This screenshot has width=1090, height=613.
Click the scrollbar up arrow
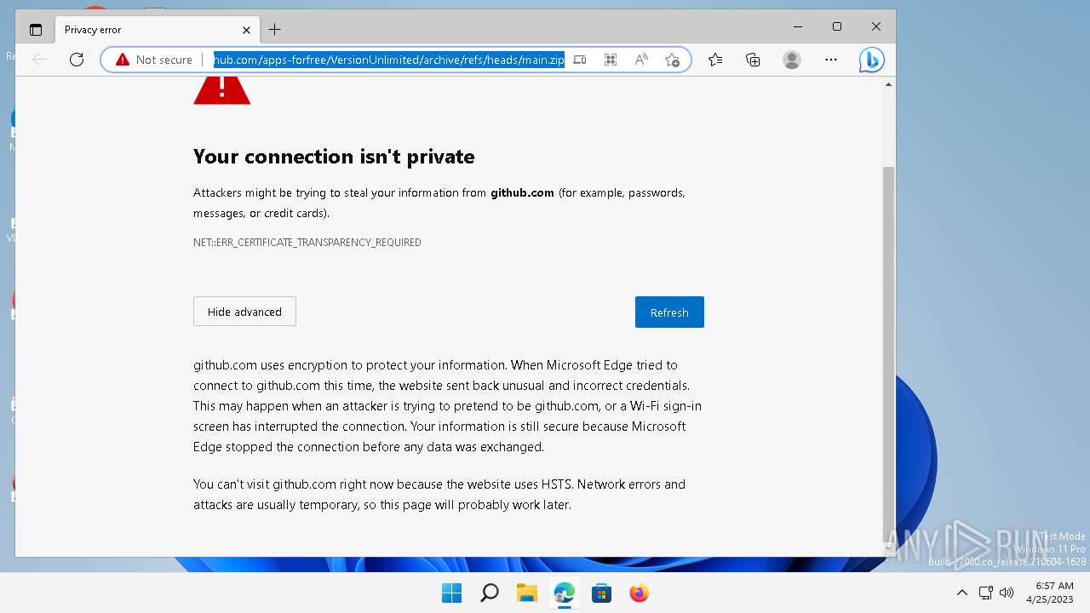pos(889,84)
